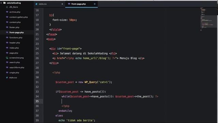
Task: Click the opening <body> tag
Action: (51, 39)
